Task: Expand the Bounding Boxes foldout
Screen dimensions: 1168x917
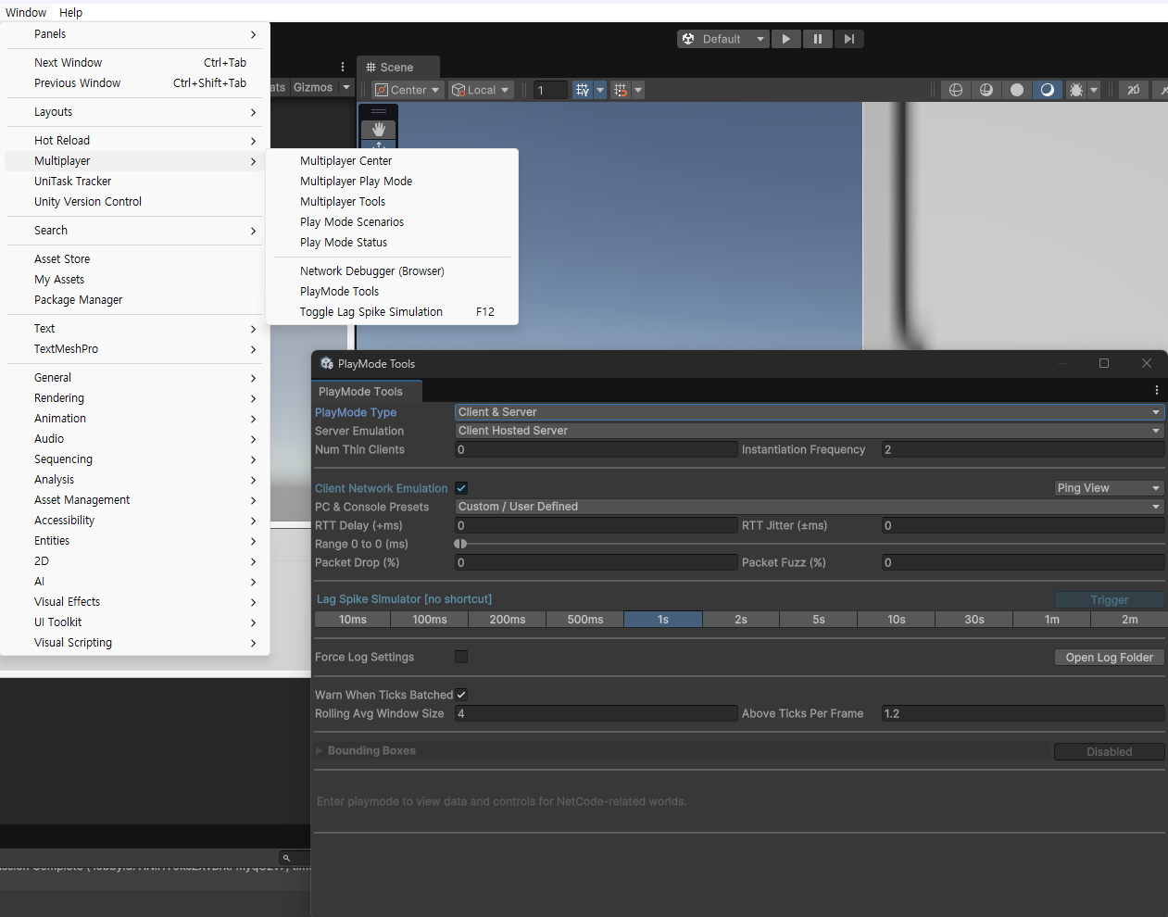Action: point(320,750)
